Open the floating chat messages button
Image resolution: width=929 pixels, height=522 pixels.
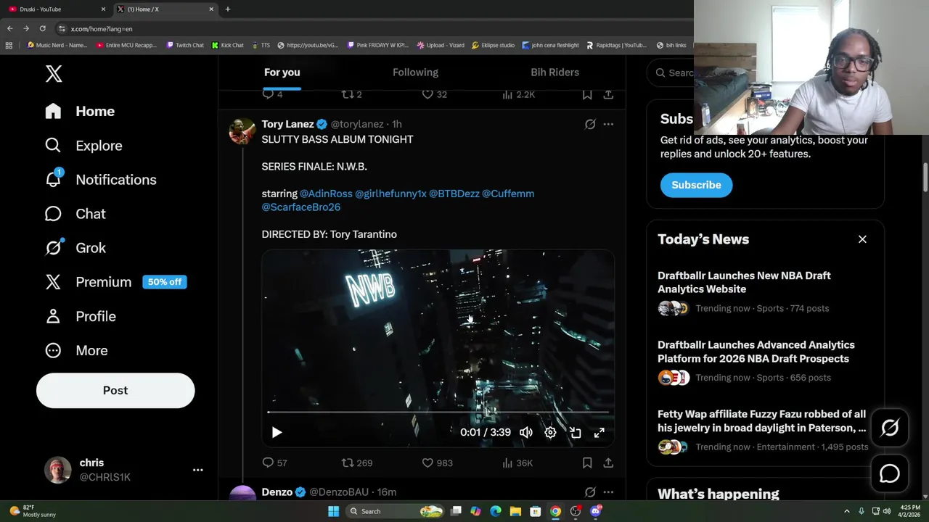tap(890, 473)
